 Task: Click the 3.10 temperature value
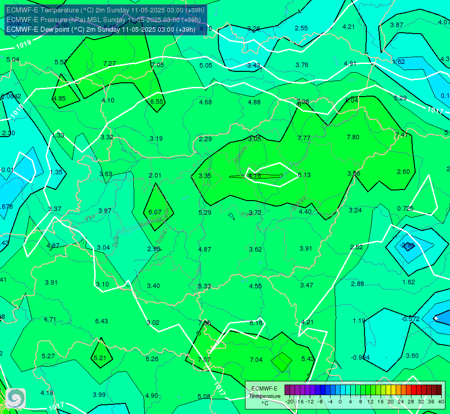(102, 284)
